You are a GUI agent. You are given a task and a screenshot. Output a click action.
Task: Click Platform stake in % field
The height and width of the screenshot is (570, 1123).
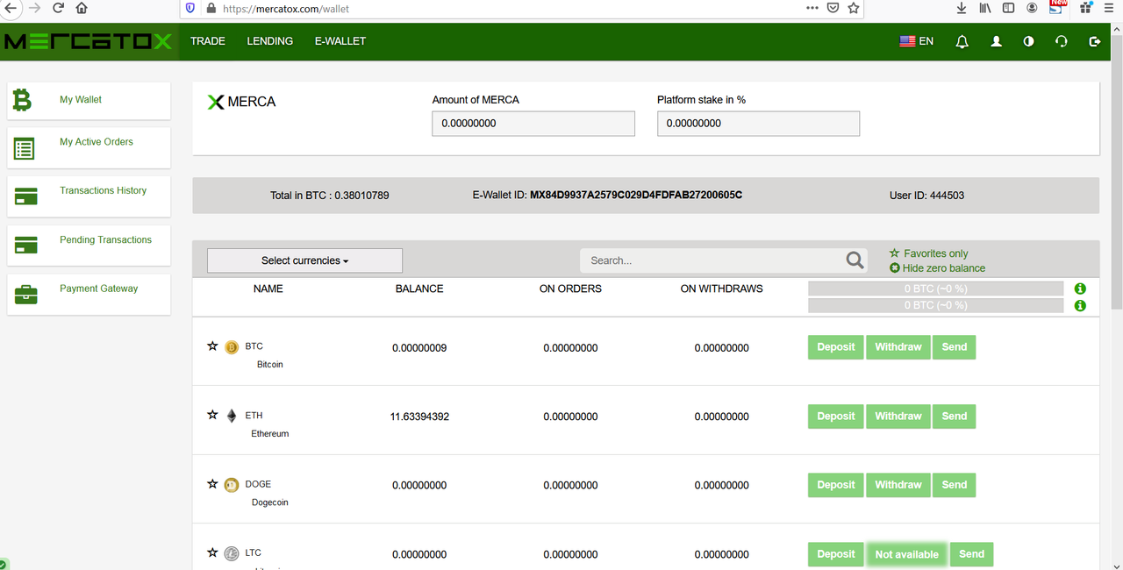tap(759, 124)
